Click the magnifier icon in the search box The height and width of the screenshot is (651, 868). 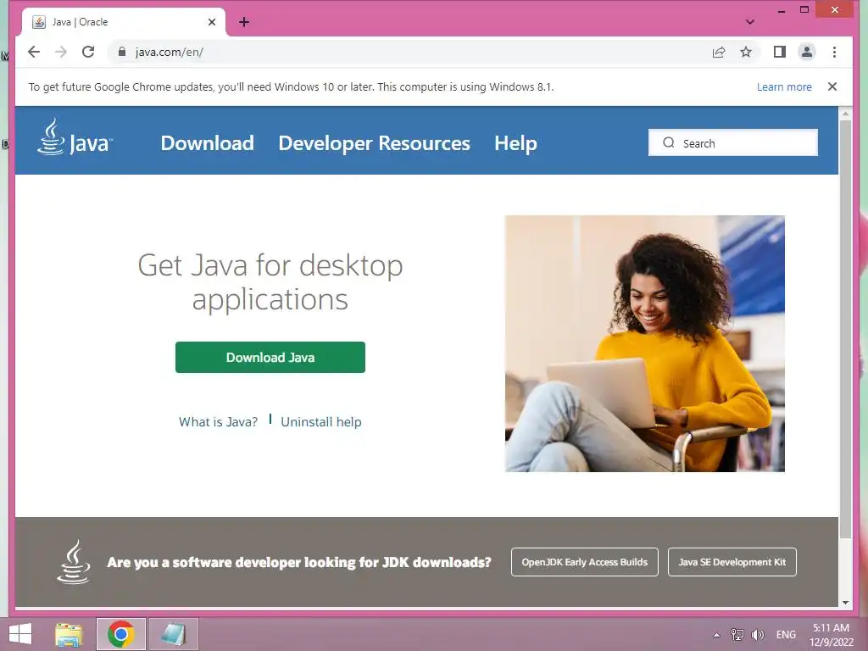tap(669, 142)
